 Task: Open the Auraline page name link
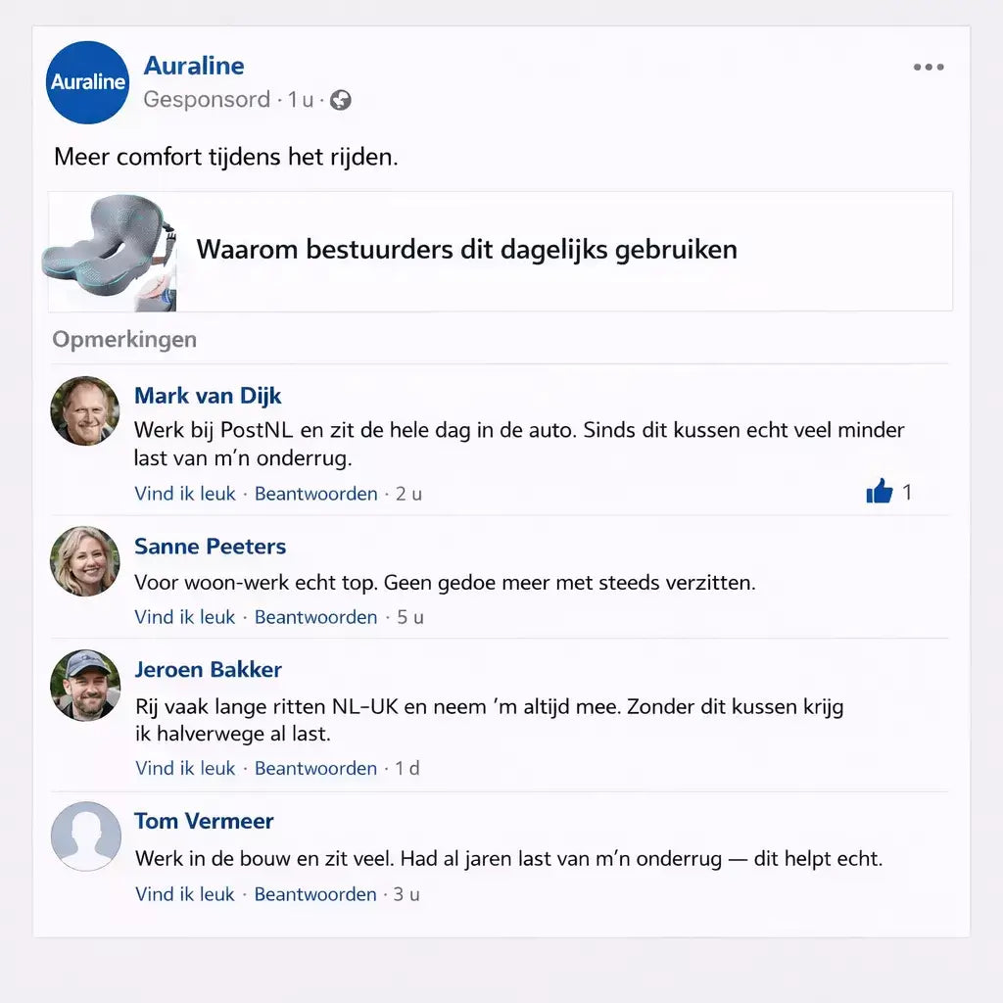click(x=194, y=66)
